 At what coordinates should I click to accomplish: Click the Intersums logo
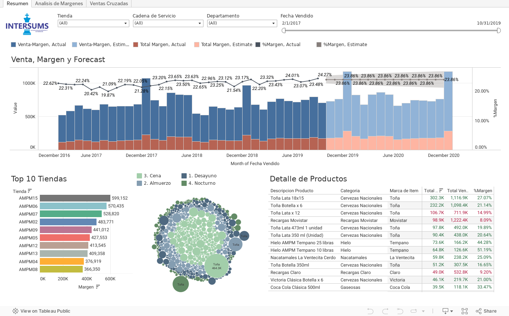tap(27, 24)
